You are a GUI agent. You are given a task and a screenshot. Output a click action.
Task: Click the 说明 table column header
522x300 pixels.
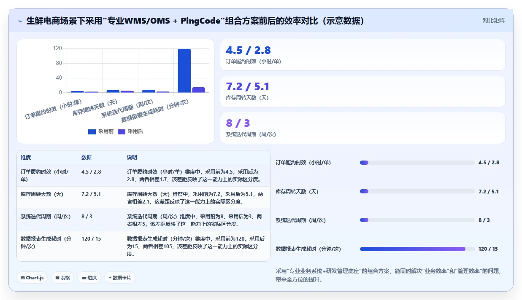point(132,158)
